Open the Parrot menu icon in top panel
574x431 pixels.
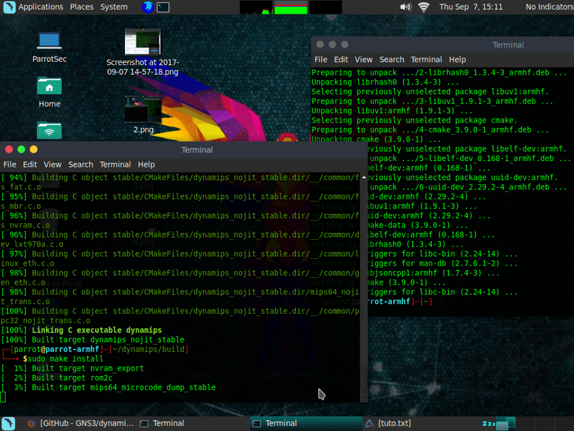point(9,7)
